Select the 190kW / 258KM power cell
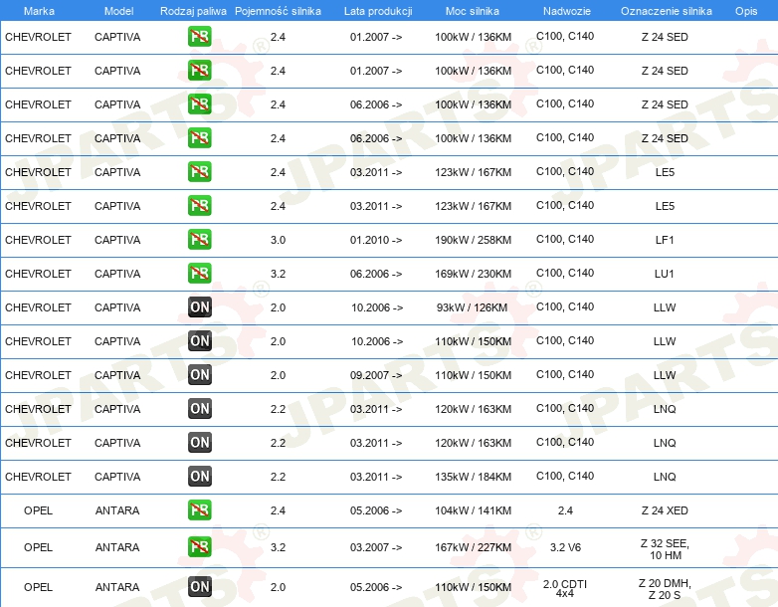This screenshot has width=778, height=607. click(x=474, y=240)
